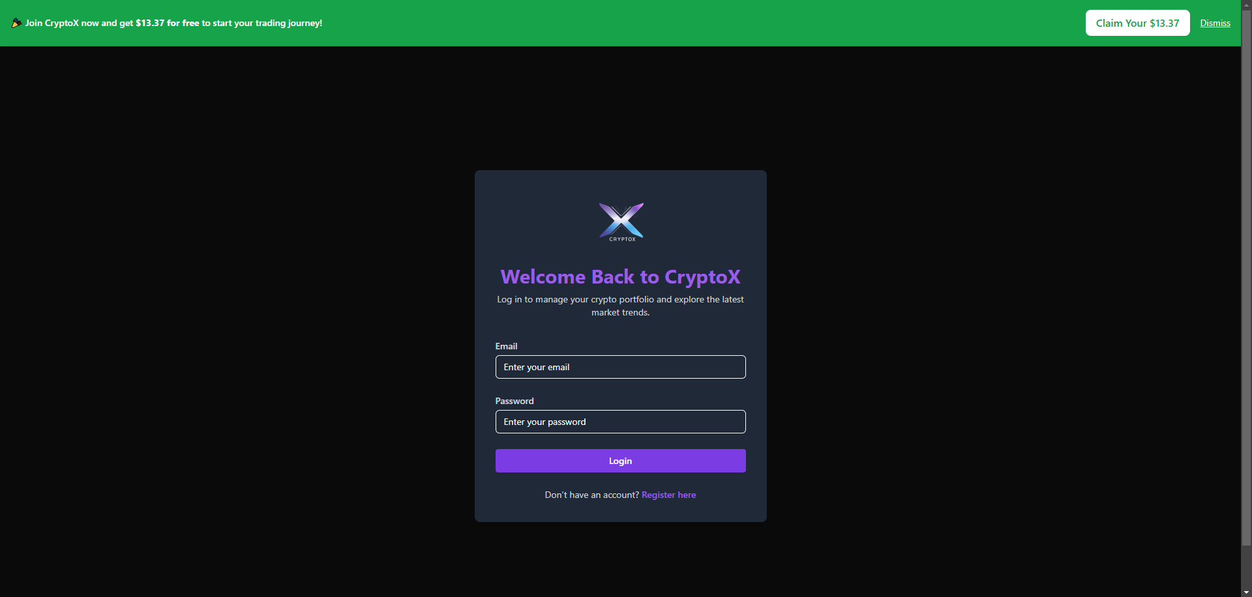
Task: Click 'Join CryptoX now' banner message start
Action: (x=62, y=23)
